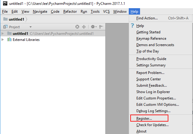
Task: Choose Edit Custom VM Options...
Action: [x=161, y=105]
